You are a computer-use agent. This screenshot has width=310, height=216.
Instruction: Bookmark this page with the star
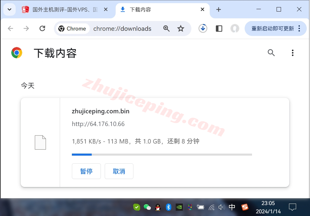[180, 28]
